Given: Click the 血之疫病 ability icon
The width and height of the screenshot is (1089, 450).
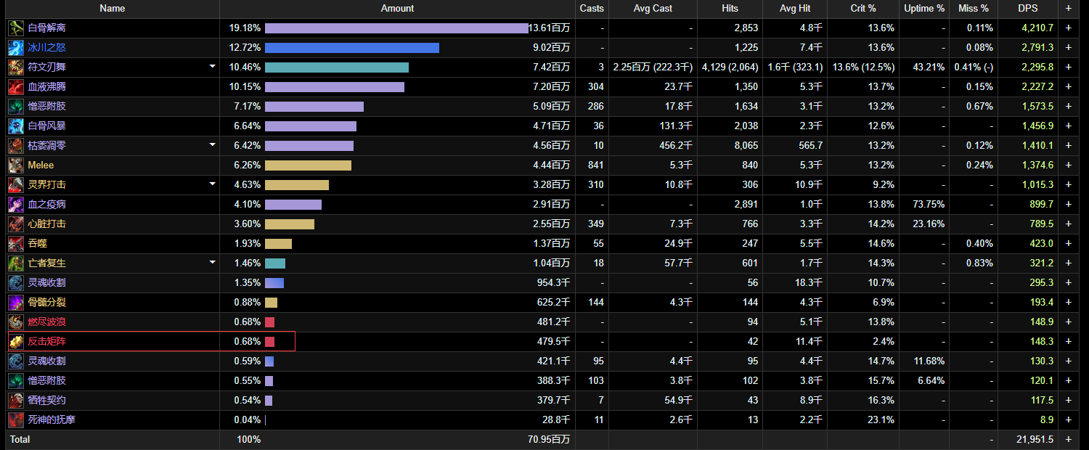Looking at the screenshot, I should click(x=16, y=205).
